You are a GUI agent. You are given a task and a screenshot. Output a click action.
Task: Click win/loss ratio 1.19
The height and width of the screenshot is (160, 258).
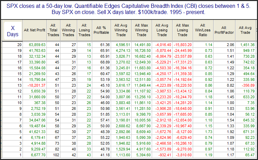pyautogui.click(x=209, y=155)
